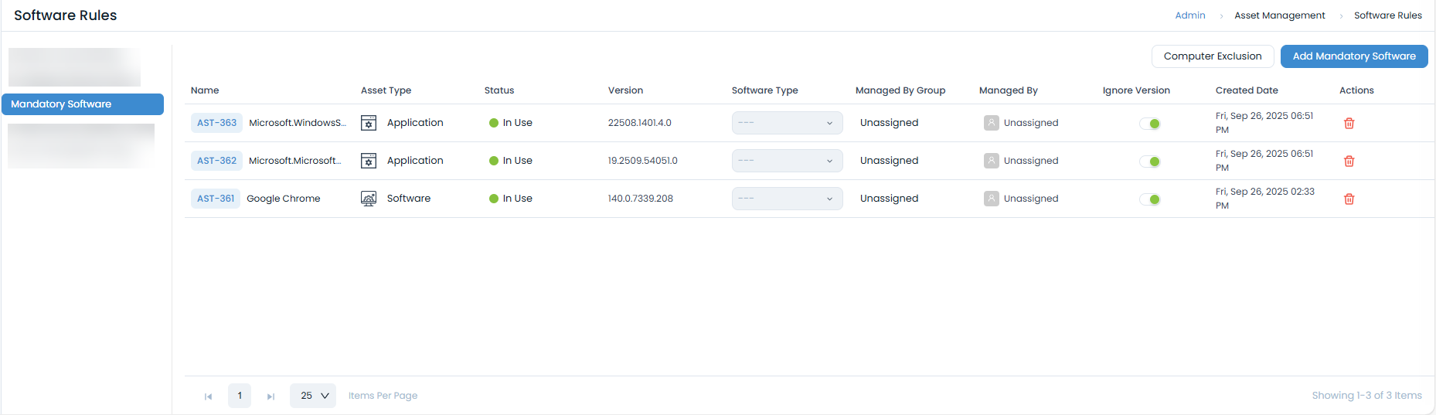Image resolution: width=1436 pixels, height=415 pixels.
Task: Navigate to Admin breadcrumb
Action: (1189, 15)
